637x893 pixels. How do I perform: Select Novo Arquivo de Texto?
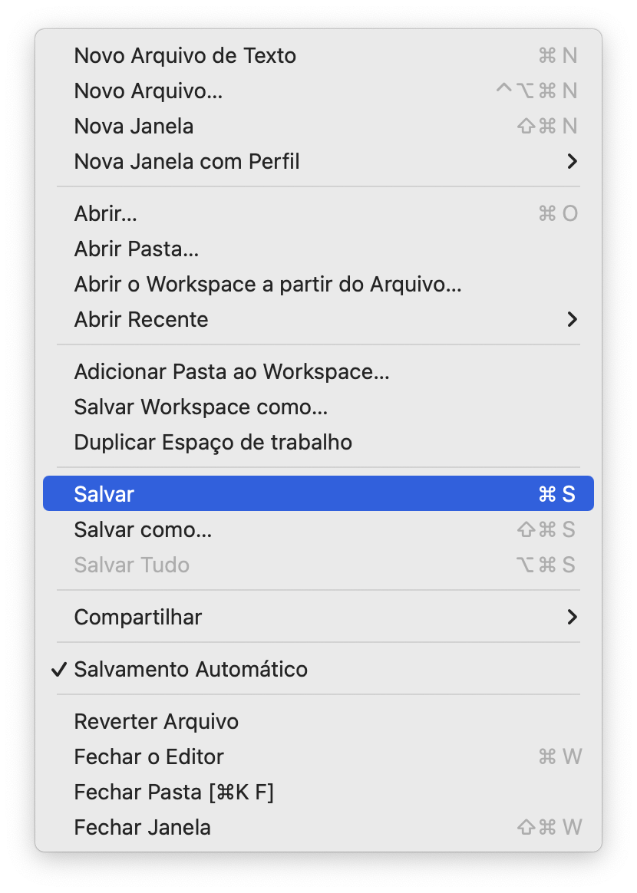point(185,55)
